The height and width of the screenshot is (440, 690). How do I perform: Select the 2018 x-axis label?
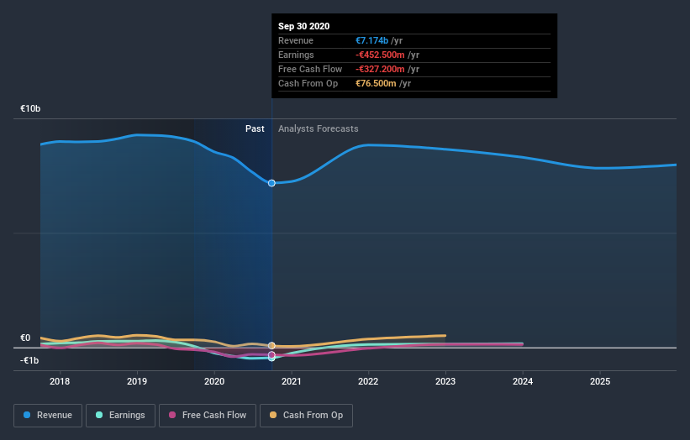pyautogui.click(x=60, y=381)
